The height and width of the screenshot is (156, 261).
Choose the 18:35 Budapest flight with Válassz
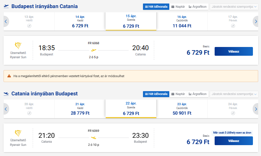click(x=234, y=52)
